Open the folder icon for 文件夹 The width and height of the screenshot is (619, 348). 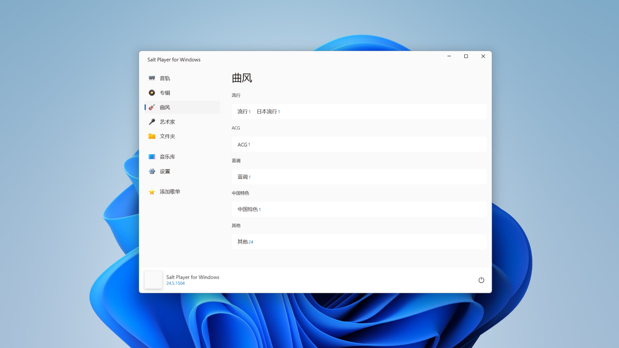pos(152,136)
